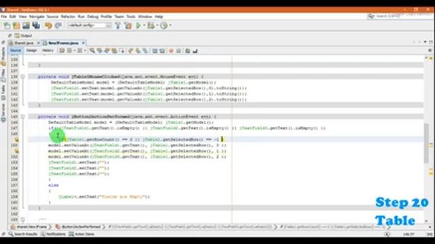Start the Debug Project icon
This screenshot has width=435, height=244.
151,26
